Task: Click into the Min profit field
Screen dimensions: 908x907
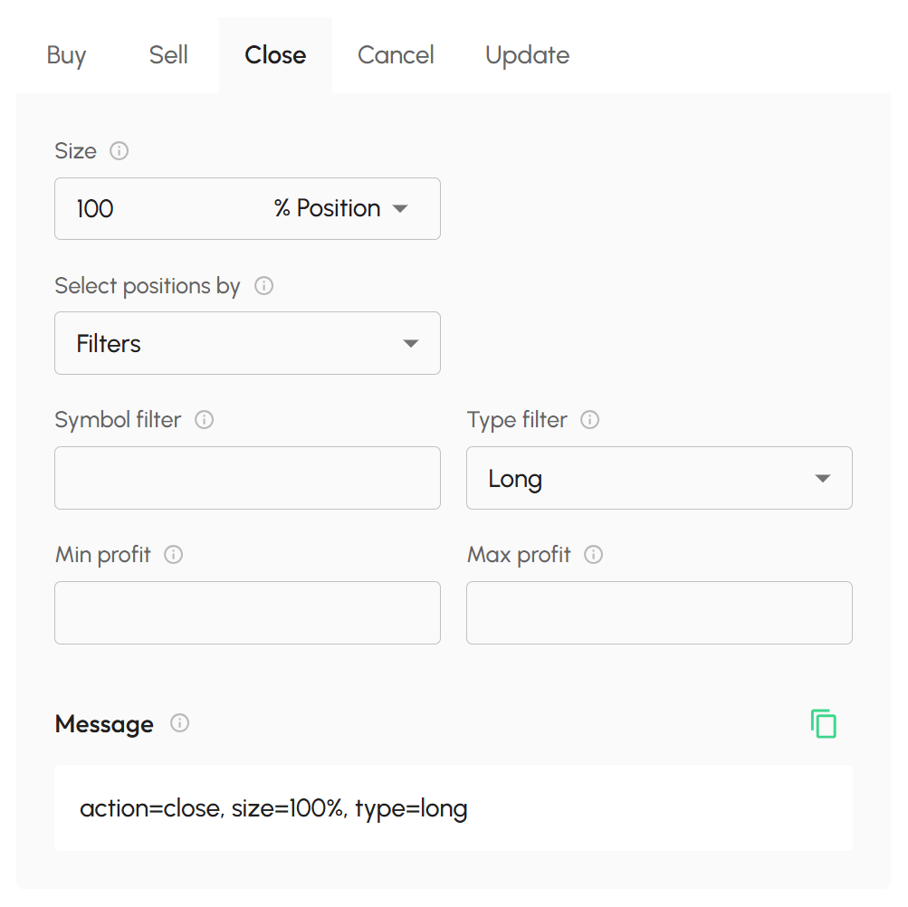Action: [x=247, y=613]
